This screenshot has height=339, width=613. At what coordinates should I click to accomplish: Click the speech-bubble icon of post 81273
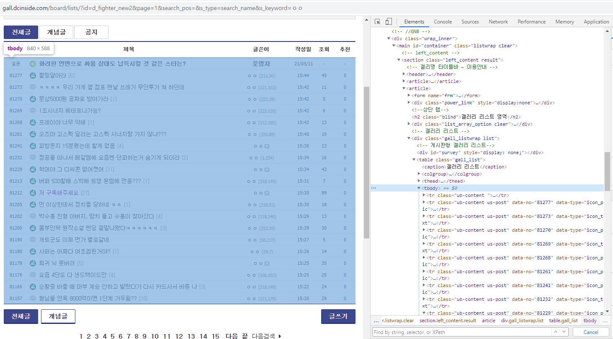33,87
